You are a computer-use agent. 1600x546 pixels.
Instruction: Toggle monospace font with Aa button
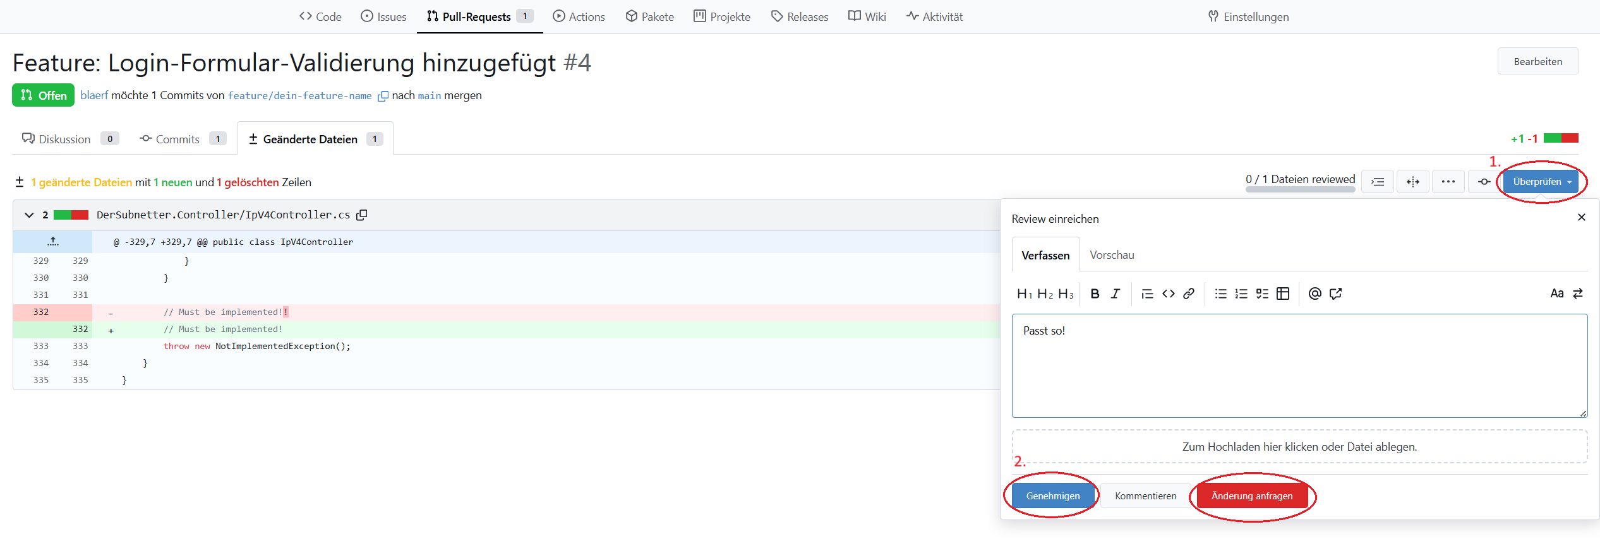coord(1556,294)
